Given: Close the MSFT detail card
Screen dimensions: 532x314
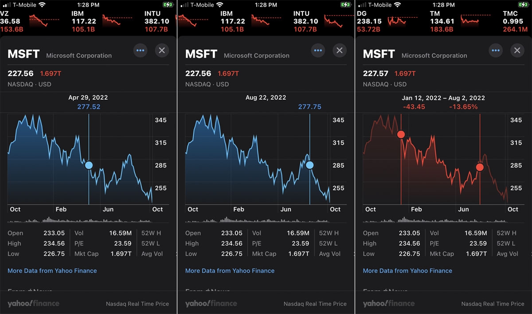Looking at the screenshot, I should click(x=162, y=50).
